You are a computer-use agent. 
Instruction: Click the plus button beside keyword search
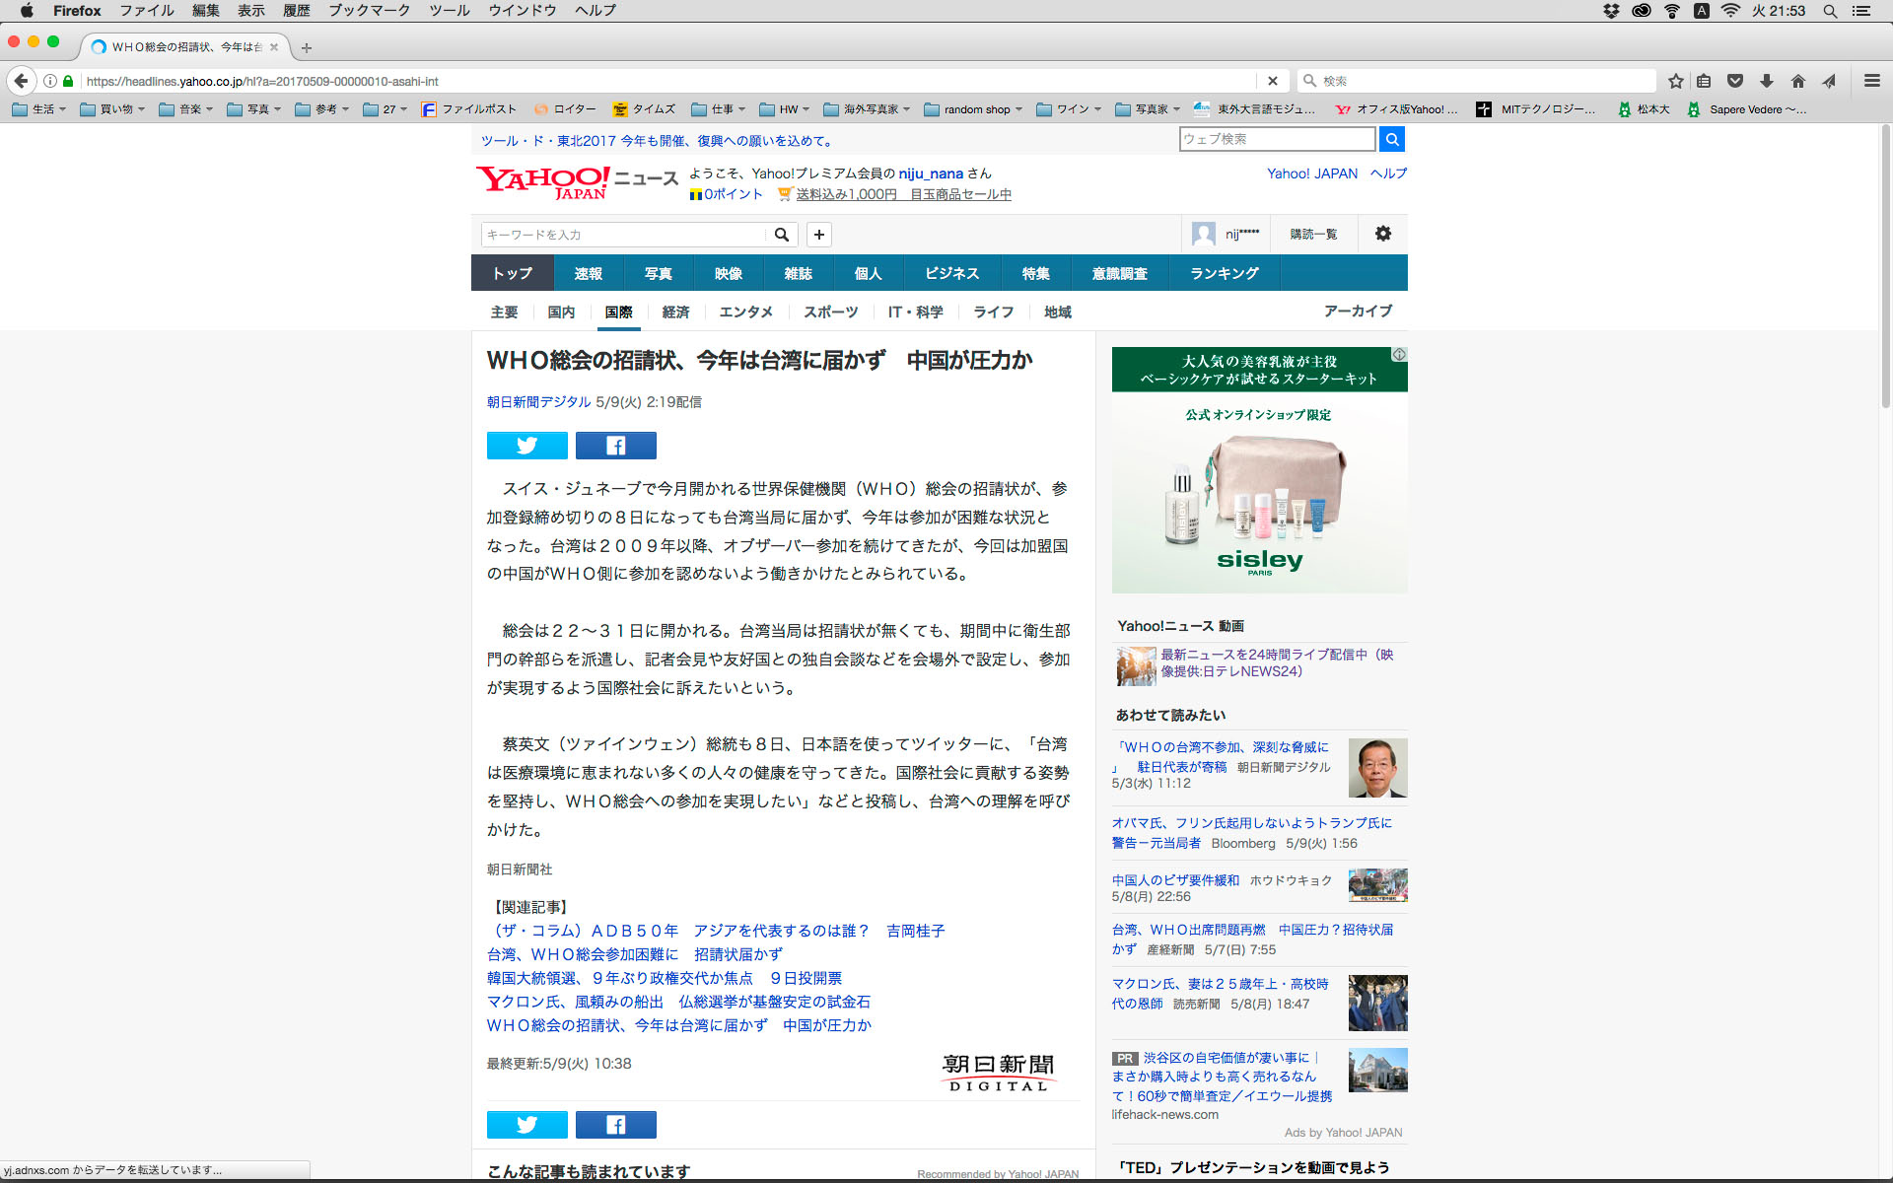(818, 235)
